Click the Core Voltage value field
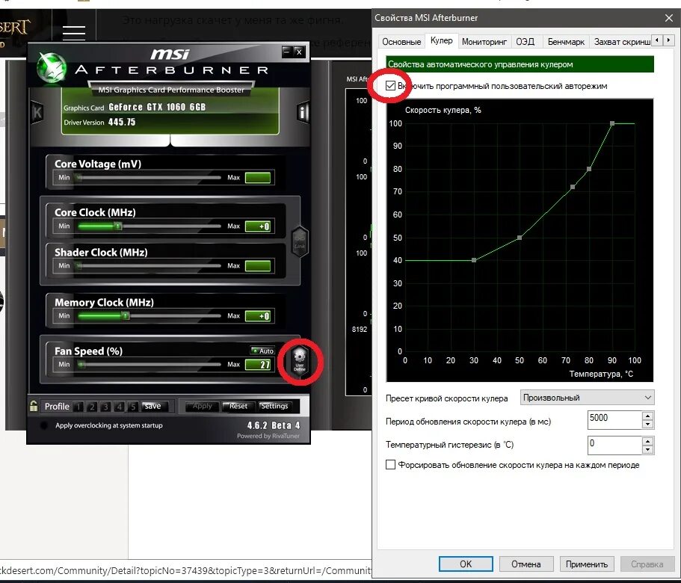Viewport: 681px width, 583px height. pos(258,178)
